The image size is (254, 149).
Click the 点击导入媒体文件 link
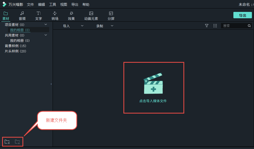pos(153,101)
